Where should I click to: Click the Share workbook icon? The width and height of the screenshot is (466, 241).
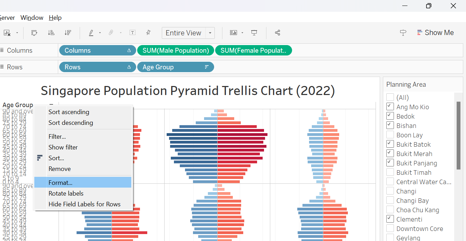[x=277, y=33]
